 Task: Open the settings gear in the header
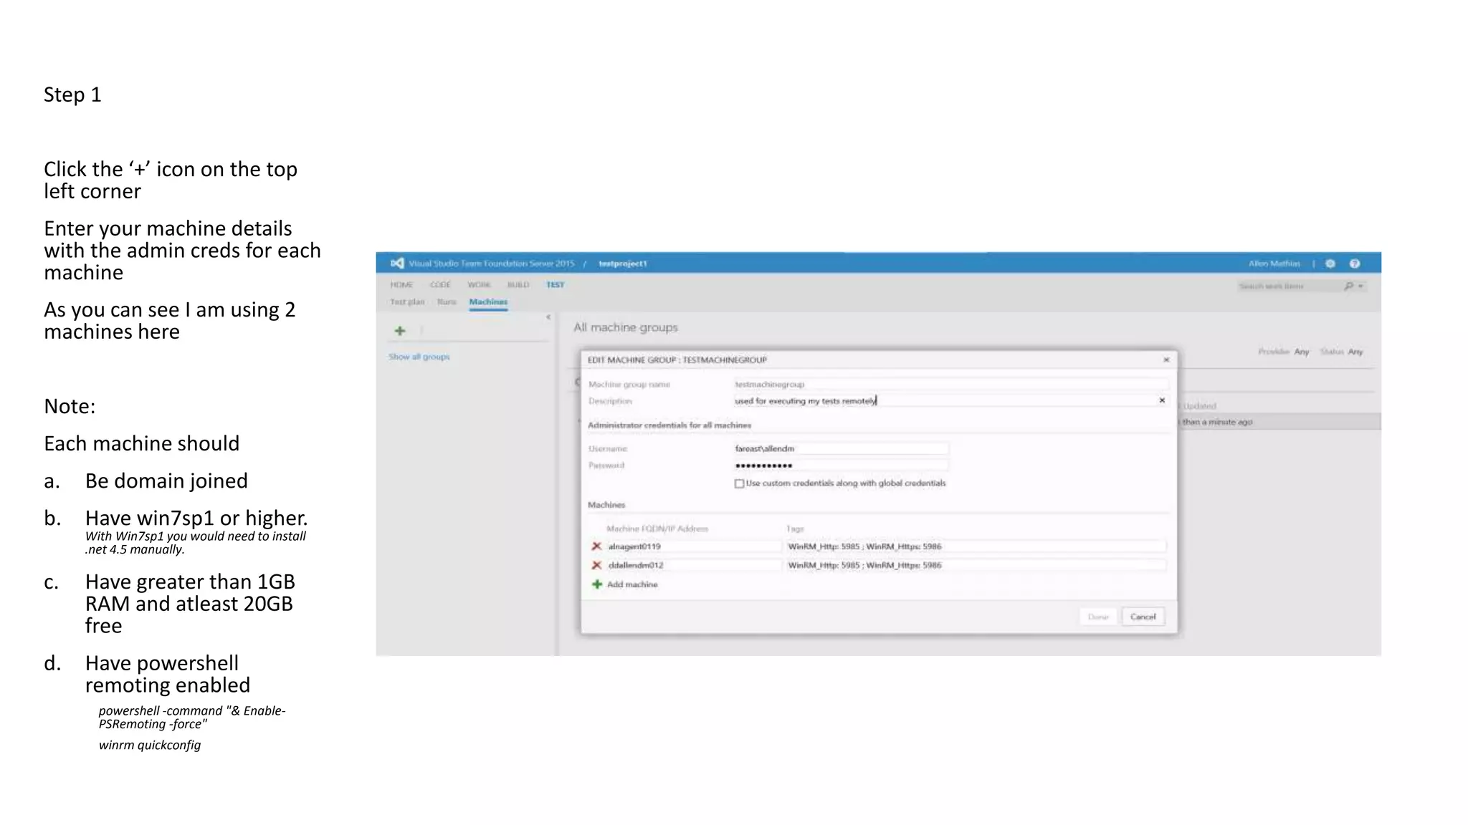(1330, 264)
